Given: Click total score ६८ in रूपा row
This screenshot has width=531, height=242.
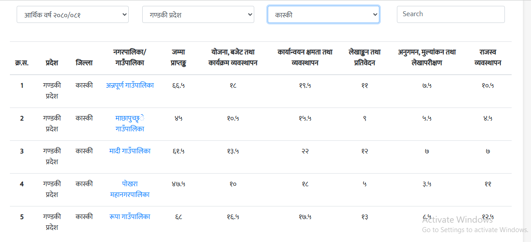Looking at the screenshot, I should [179, 217].
